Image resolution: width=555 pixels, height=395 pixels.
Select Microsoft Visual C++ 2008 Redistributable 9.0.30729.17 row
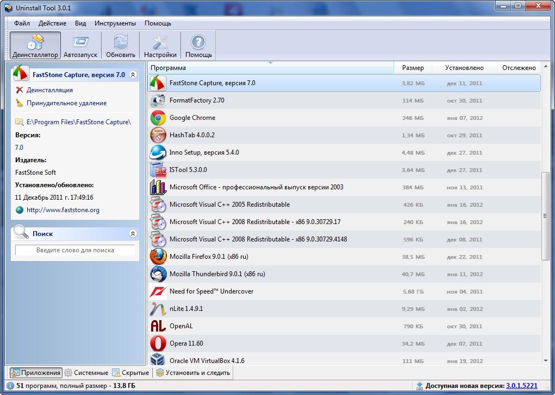(344, 222)
